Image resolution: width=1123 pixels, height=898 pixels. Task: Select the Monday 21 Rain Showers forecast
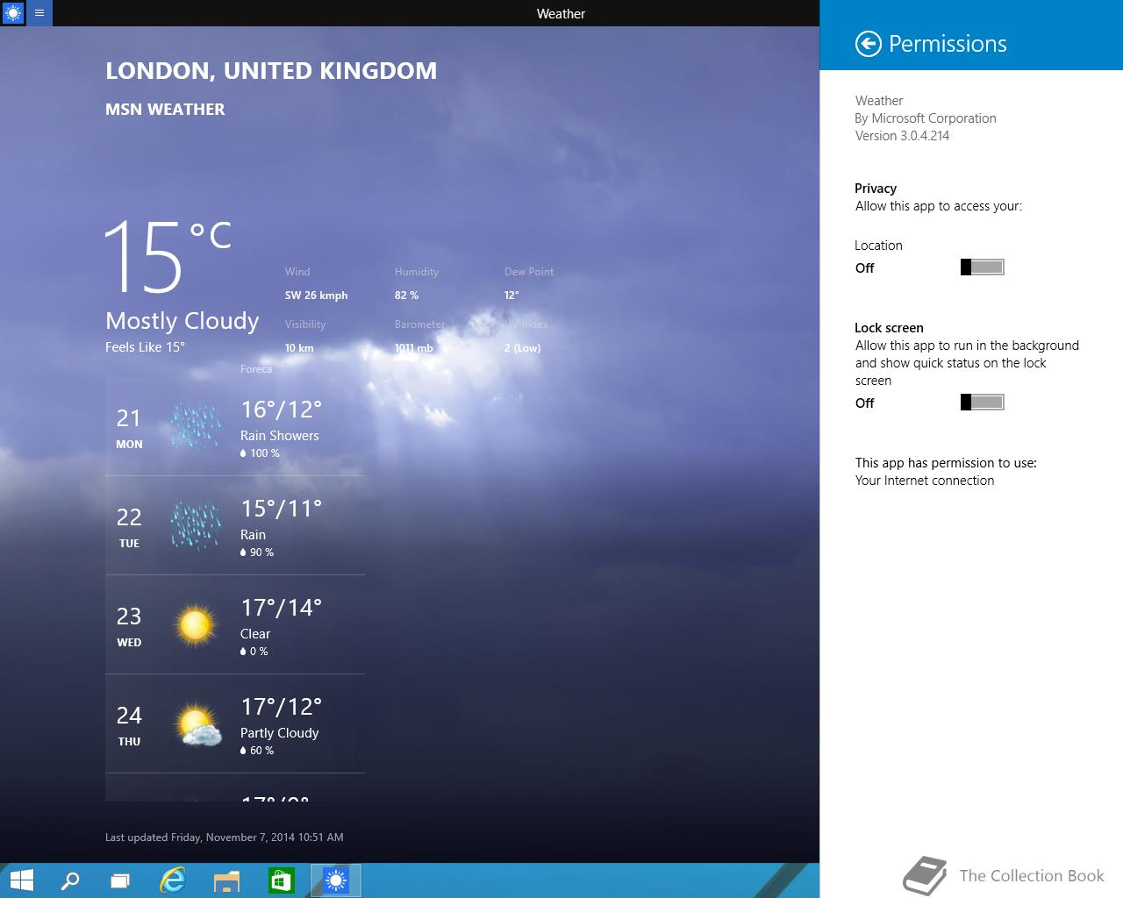point(235,427)
